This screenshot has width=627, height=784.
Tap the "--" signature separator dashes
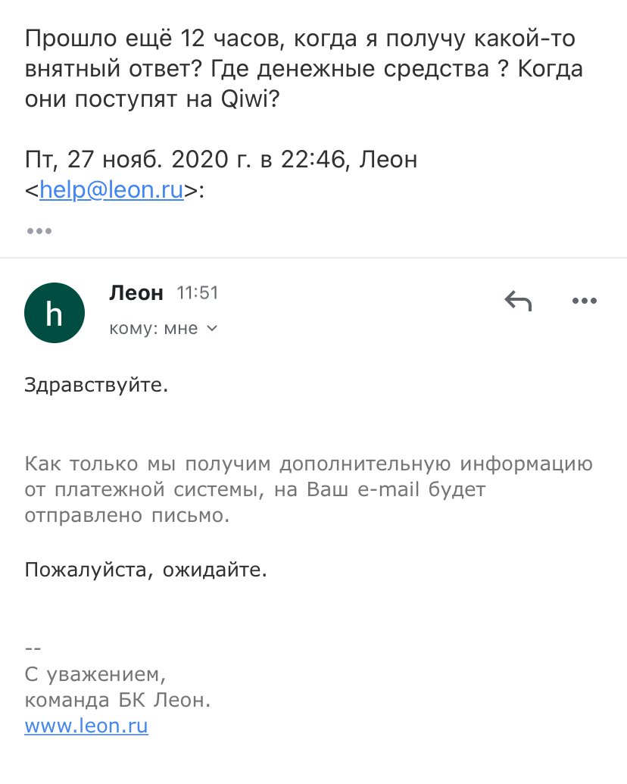[x=33, y=648]
